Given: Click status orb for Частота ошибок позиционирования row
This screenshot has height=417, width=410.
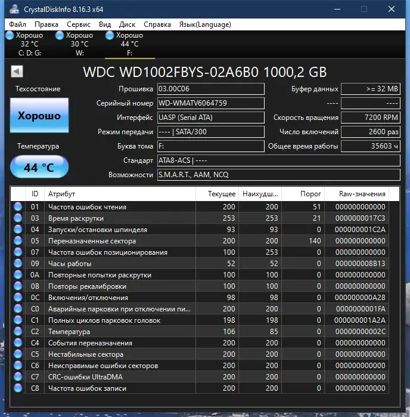Looking at the screenshot, I should (x=18, y=252).
